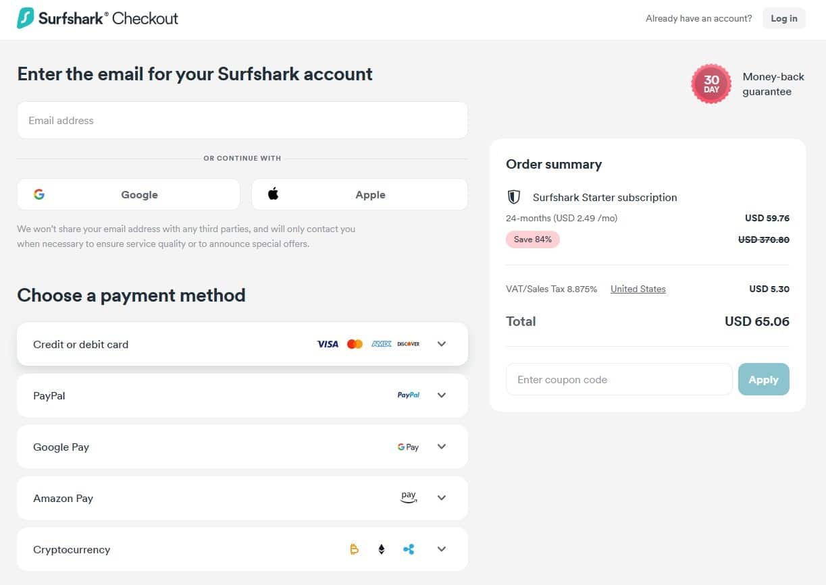Click the Google Pay logo icon

(x=409, y=447)
